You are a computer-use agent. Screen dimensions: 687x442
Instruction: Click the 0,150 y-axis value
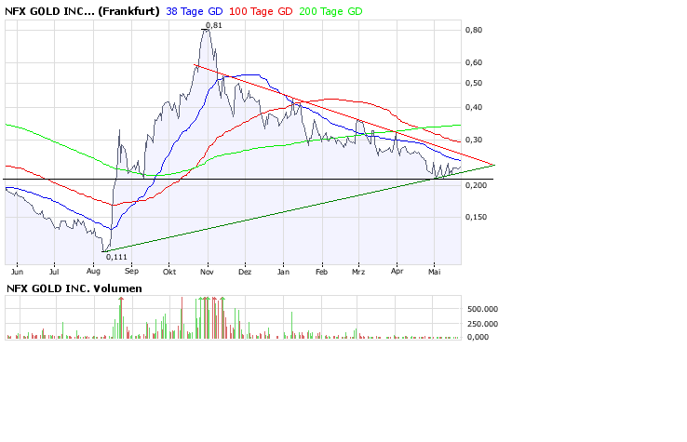[x=476, y=217]
